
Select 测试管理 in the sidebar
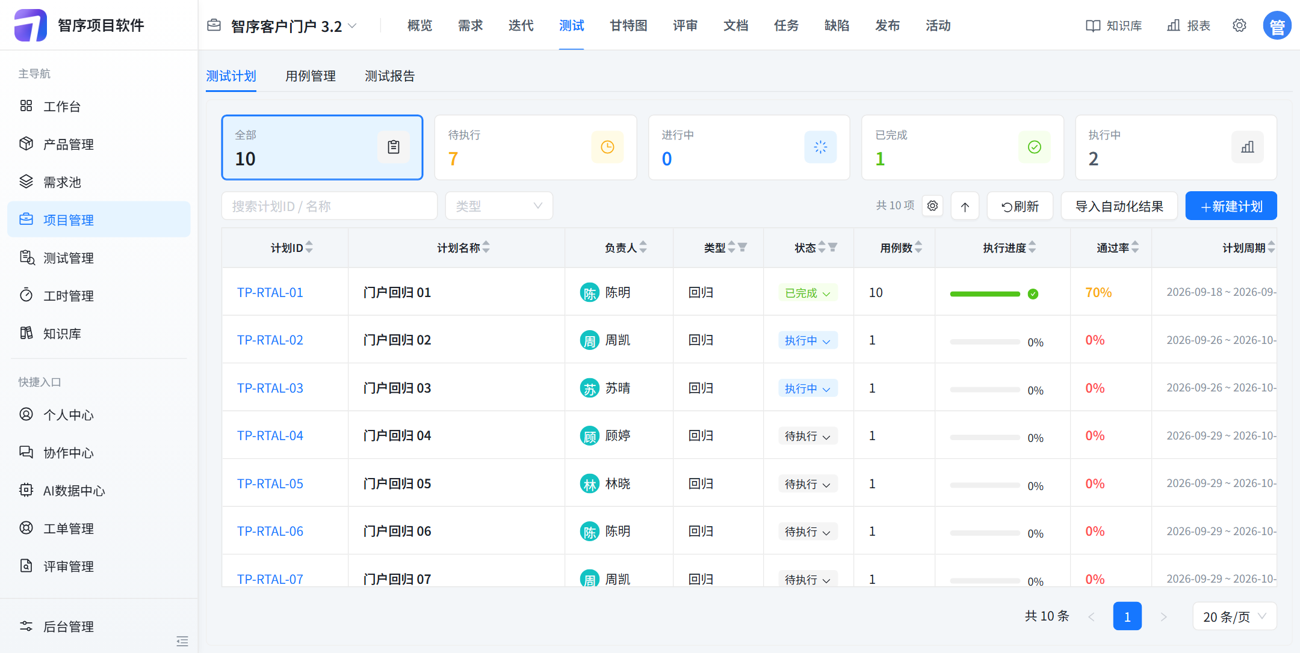99,258
